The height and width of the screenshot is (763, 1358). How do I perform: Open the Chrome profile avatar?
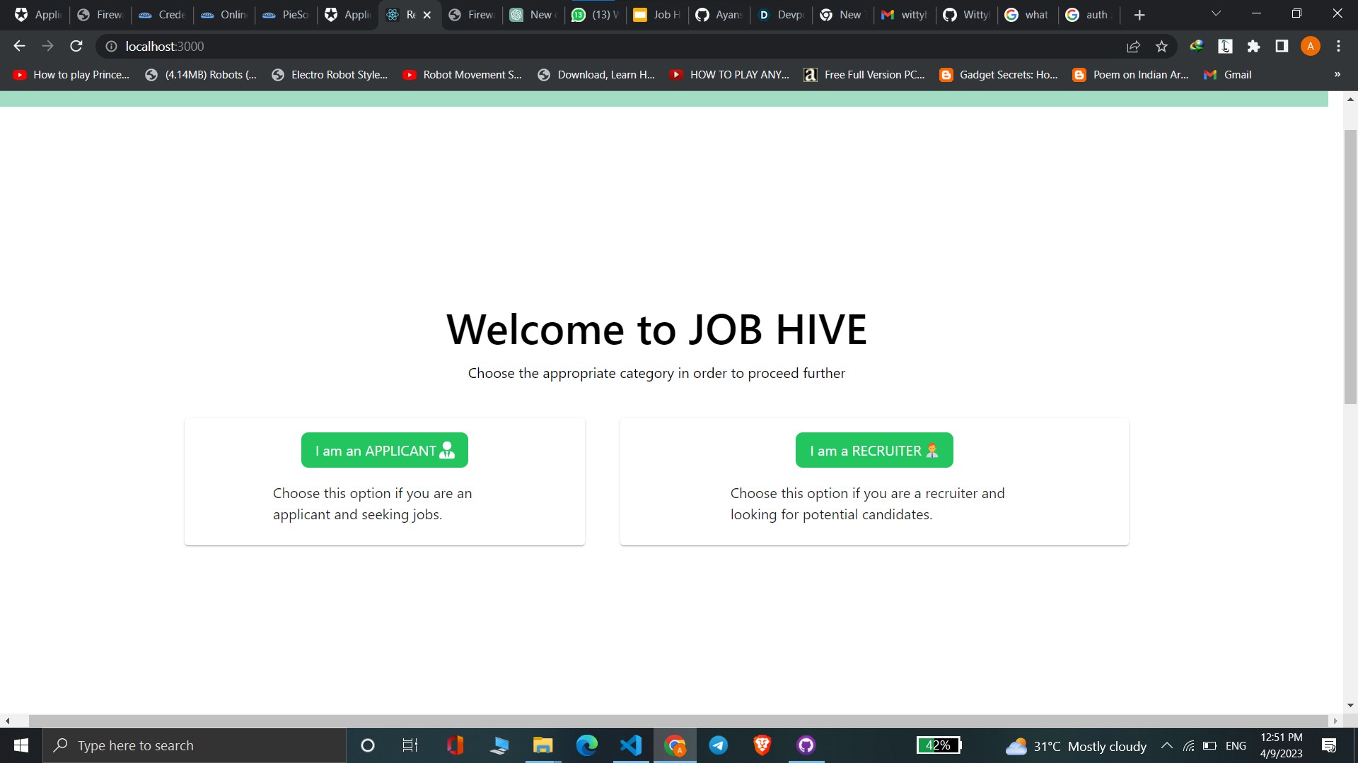point(1310,46)
